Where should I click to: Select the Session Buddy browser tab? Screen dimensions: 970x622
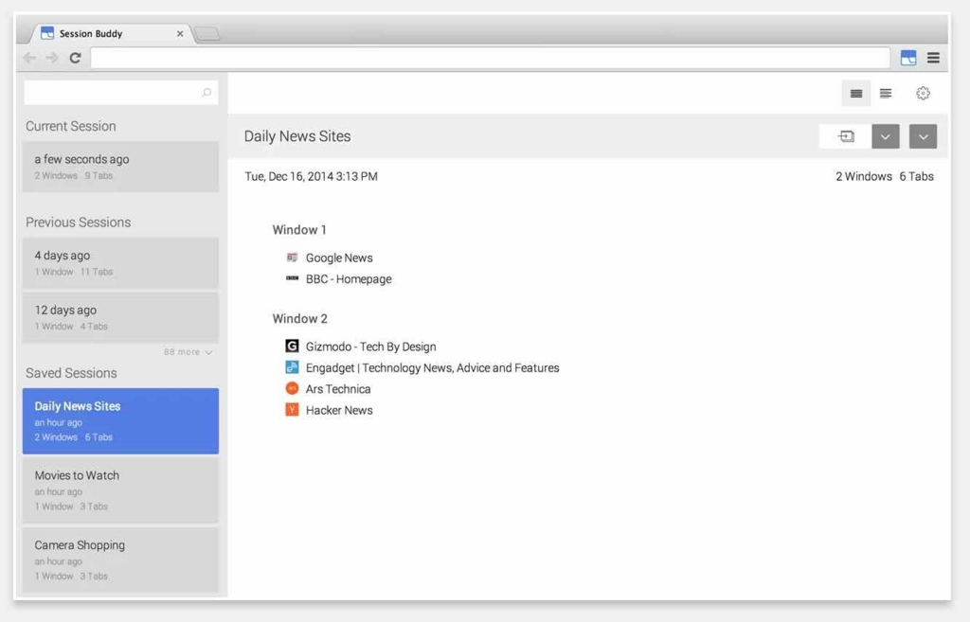[112, 33]
